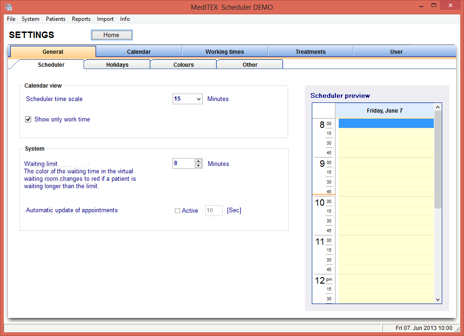Click the 10 00 hour label in preview

coord(323,203)
